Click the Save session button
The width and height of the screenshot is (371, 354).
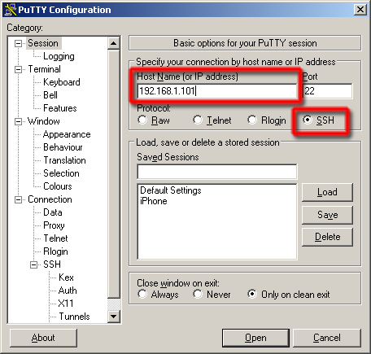click(x=327, y=215)
